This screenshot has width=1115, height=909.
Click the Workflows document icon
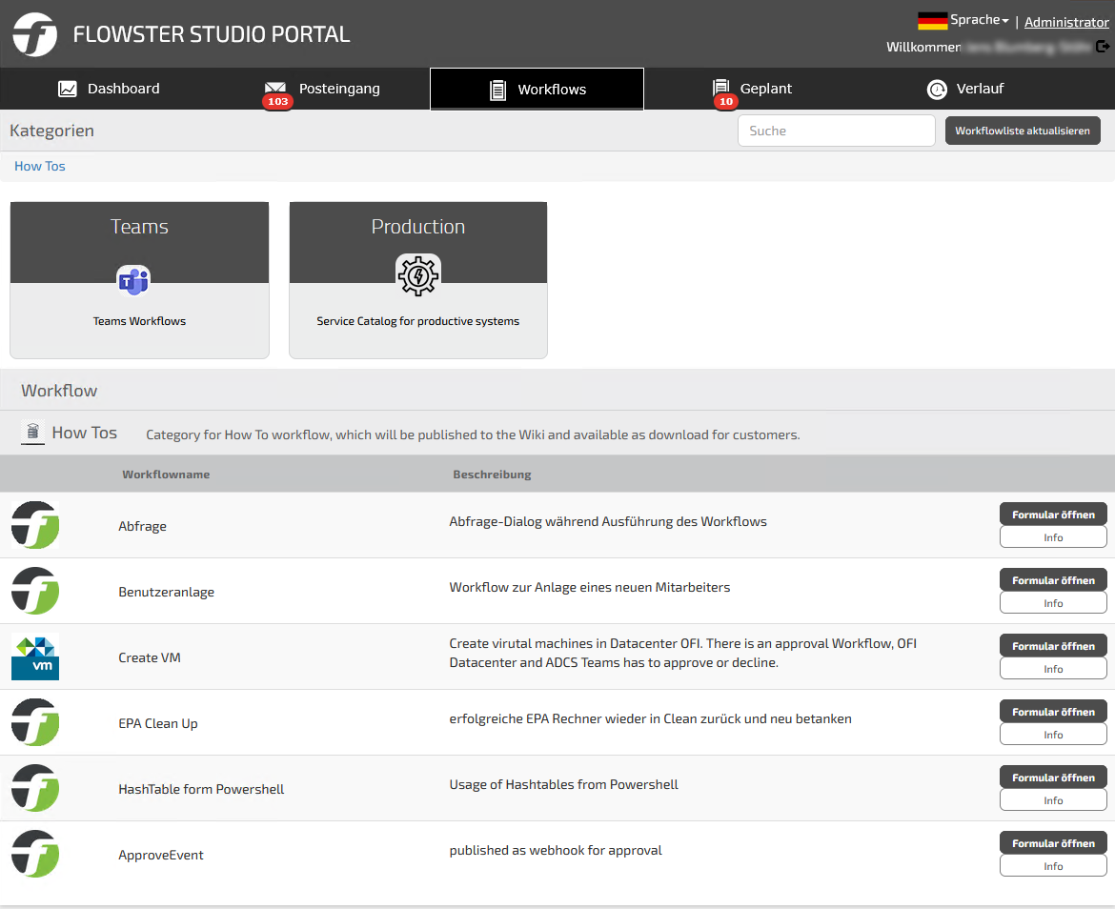(x=497, y=91)
